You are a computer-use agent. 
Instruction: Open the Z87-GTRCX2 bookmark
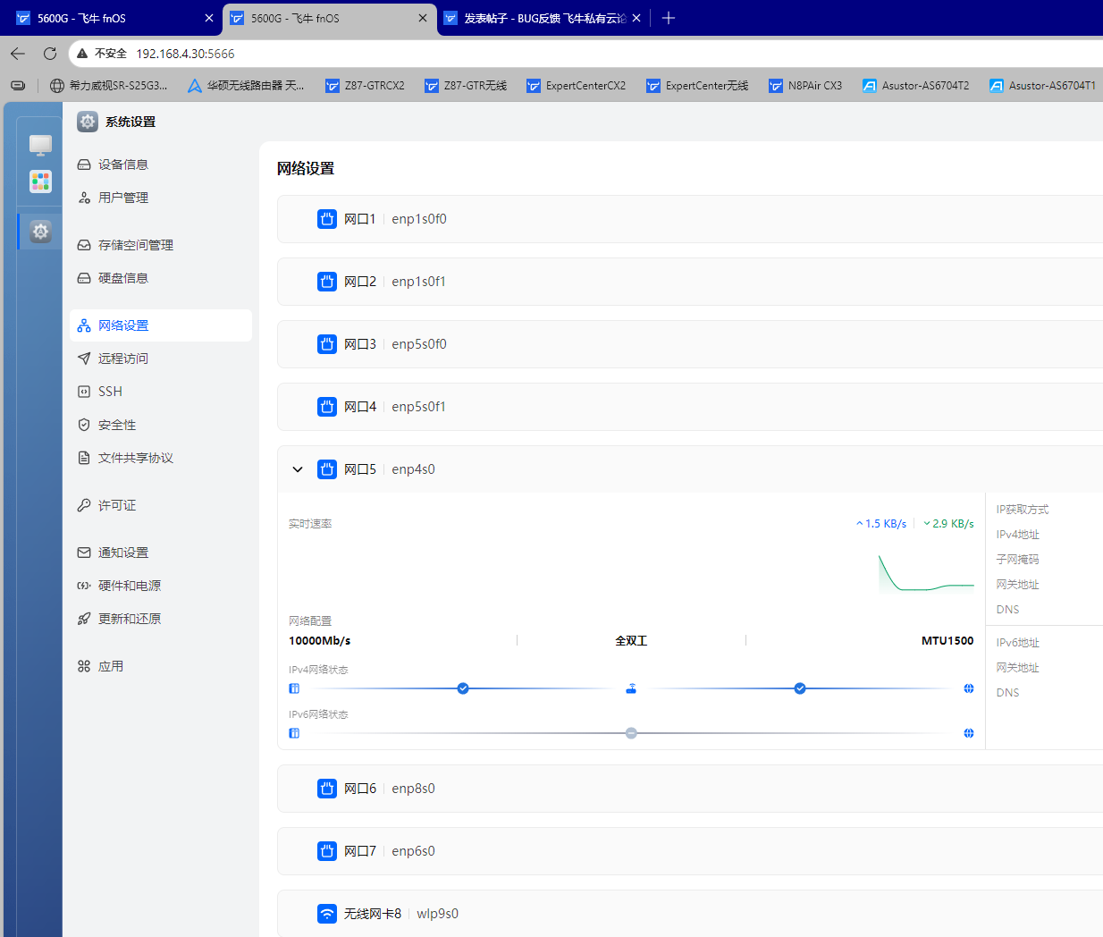365,86
